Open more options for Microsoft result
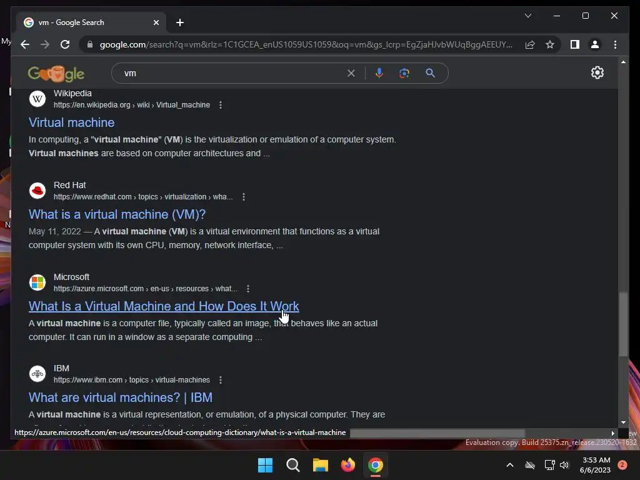 click(x=248, y=289)
